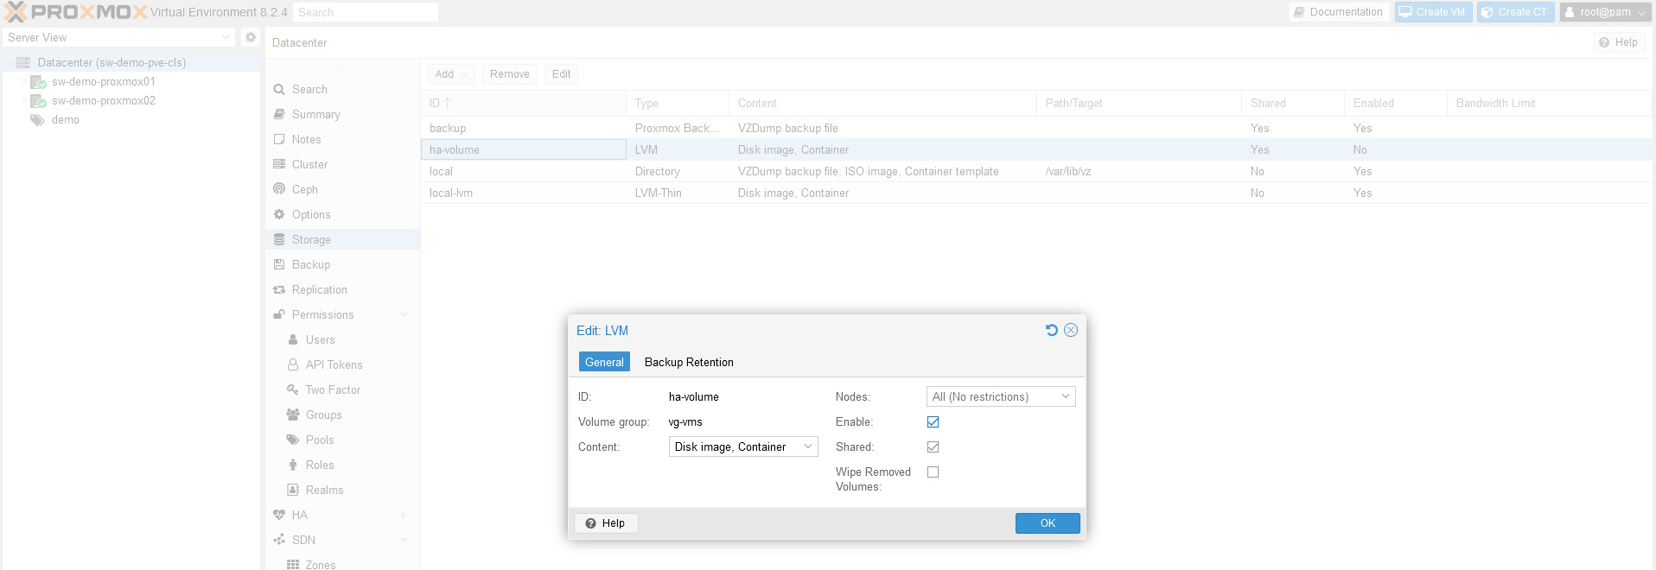
Task: Enable Wipe Removed Volumes checkbox
Action: pos(933,472)
